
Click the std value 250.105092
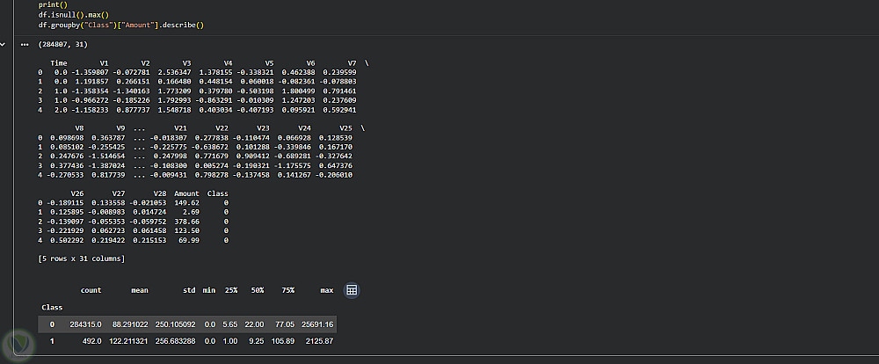(175, 324)
